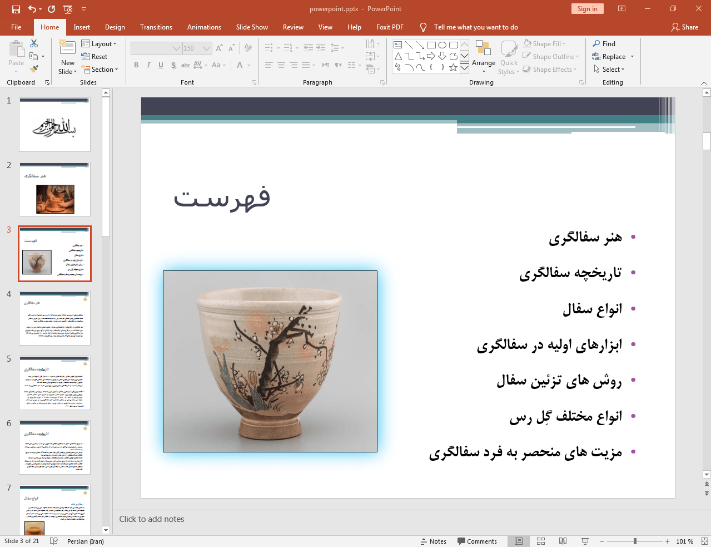Toggle underline formatting
711x547 pixels.
[x=161, y=65]
